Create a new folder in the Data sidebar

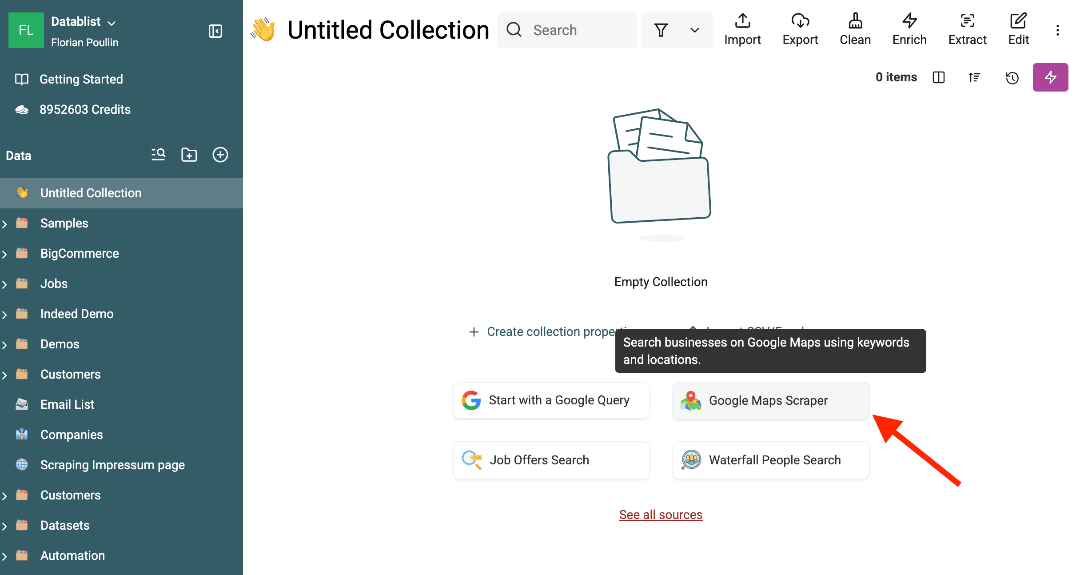click(189, 155)
